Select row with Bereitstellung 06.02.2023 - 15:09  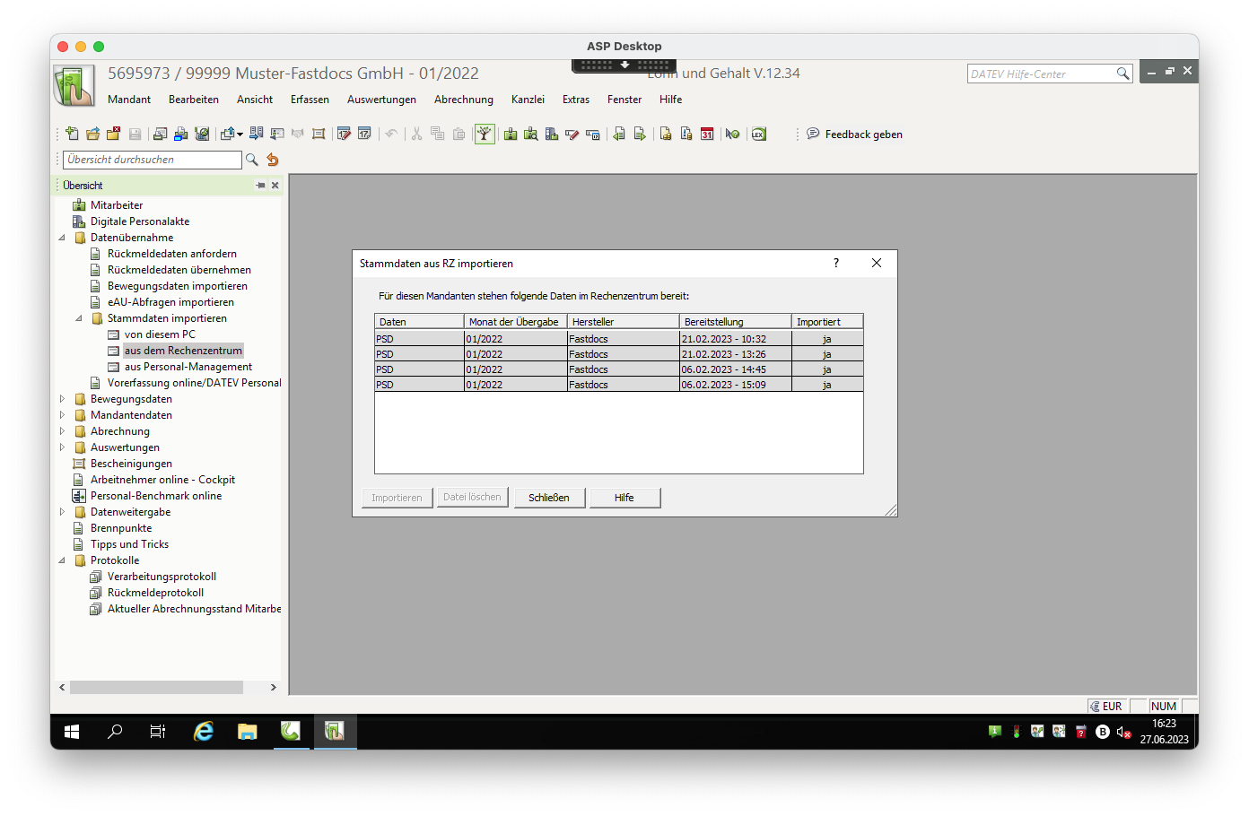(x=619, y=385)
